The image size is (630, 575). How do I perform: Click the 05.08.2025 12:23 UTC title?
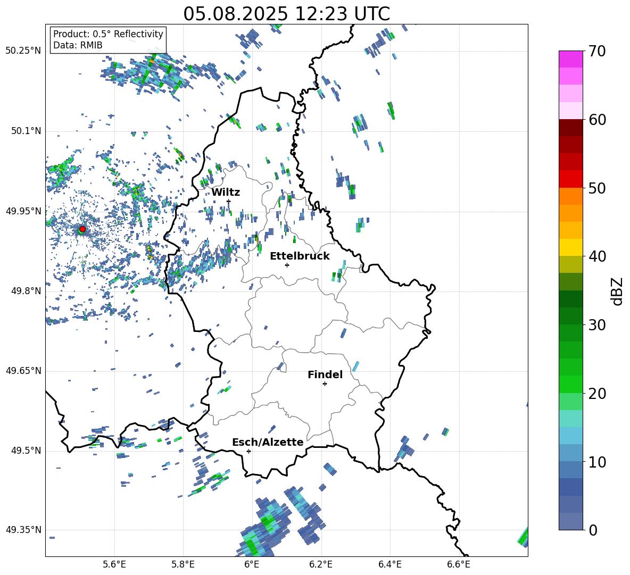[x=286, y=14]
